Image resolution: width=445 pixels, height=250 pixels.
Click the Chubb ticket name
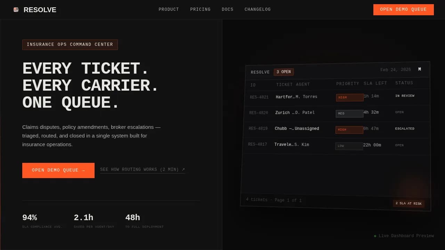pyautogui.click(x=285, y=129)
